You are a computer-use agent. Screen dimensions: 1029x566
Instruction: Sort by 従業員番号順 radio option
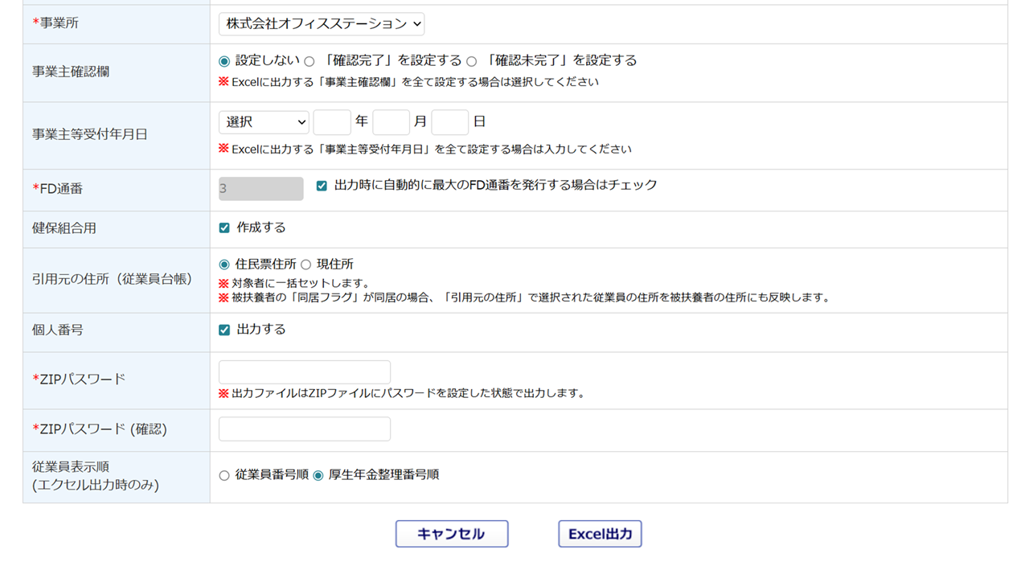click(x=224, y=476)
